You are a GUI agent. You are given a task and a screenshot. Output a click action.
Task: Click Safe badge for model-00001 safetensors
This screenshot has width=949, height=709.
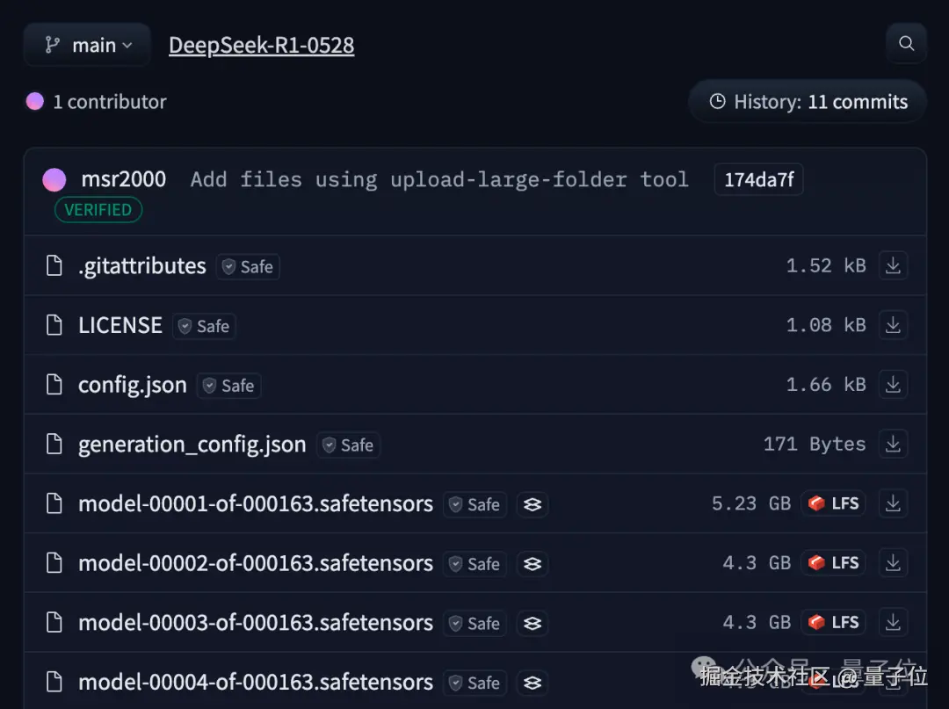[475, 504]
